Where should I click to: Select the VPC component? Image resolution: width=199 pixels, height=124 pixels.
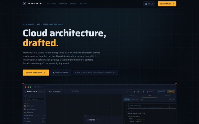[34, 118]
